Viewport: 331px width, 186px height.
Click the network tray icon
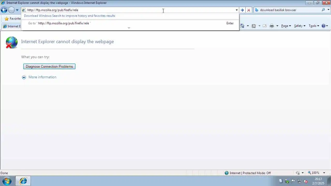tap(299, 181)
